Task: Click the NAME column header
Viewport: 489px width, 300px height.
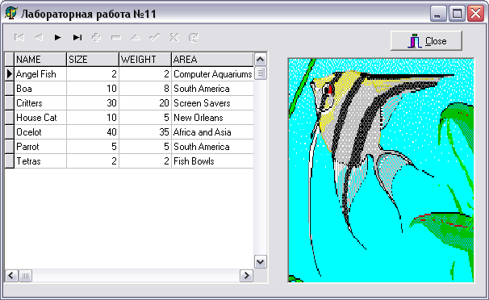Action: click(x=40, y=59)
